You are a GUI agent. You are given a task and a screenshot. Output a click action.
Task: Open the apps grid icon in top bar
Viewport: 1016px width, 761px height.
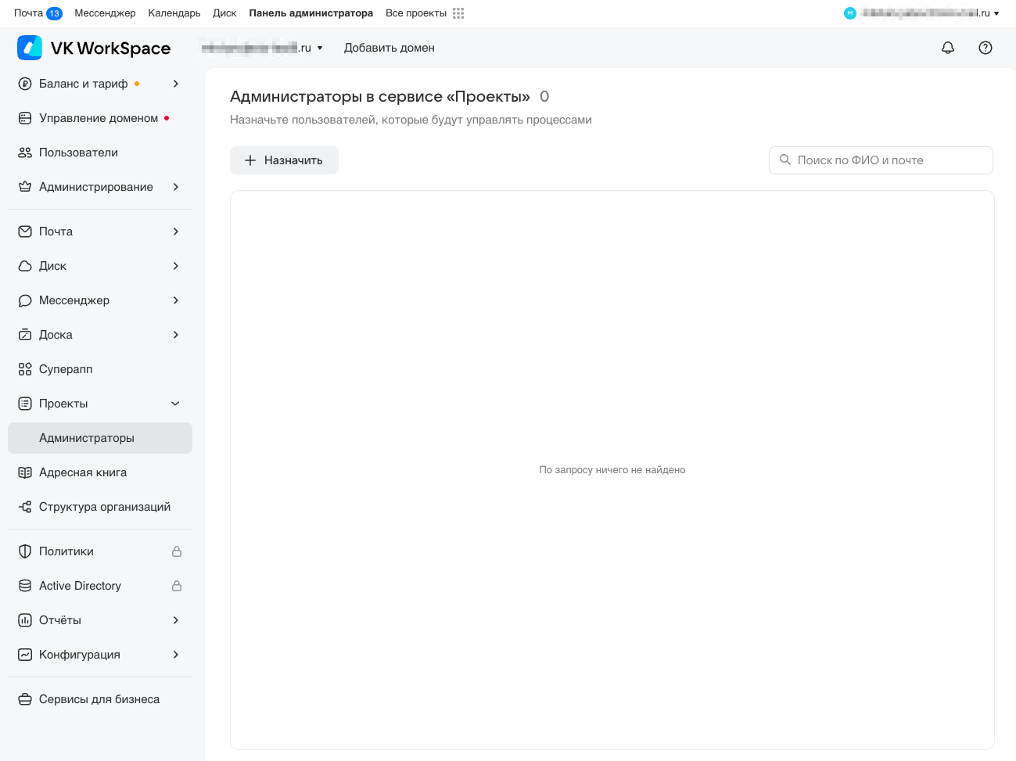tap(458, 13)
